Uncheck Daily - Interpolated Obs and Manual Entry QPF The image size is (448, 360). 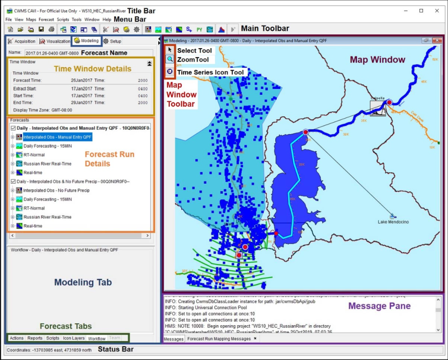12,128
